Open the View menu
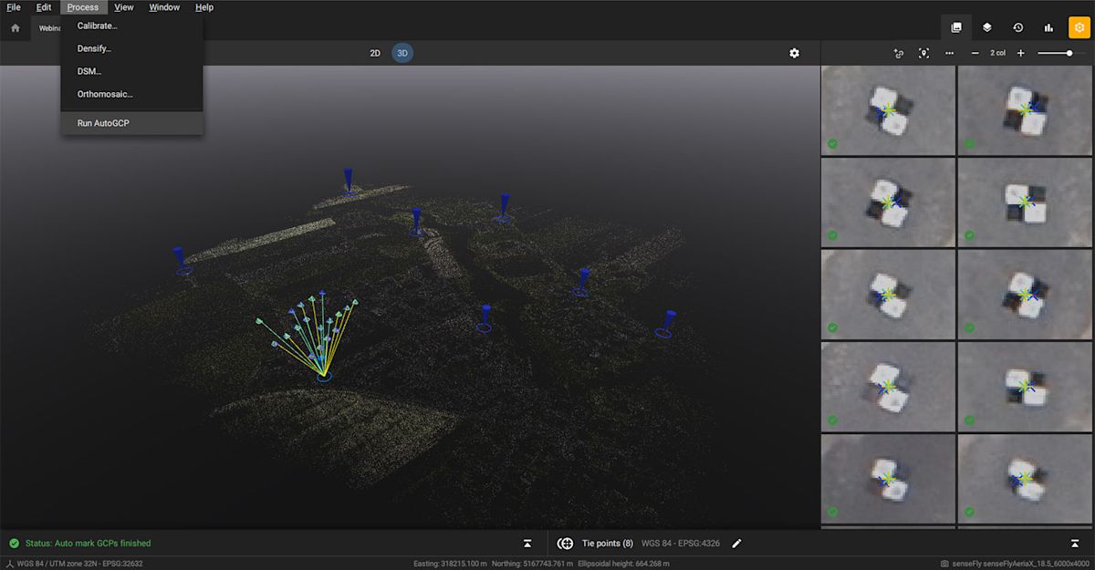1095x570 pixels. coord(123,7)
